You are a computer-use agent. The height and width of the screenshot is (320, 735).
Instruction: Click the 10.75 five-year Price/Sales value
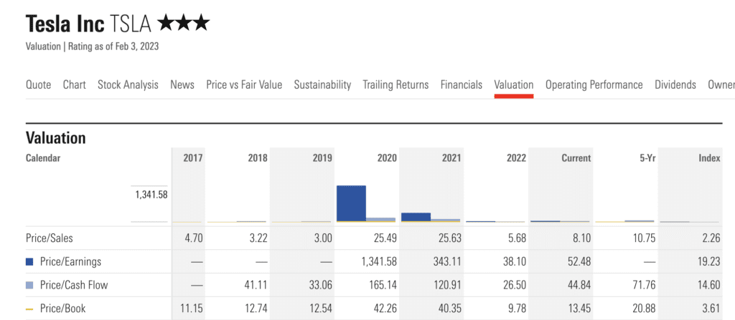pos(644,238)
